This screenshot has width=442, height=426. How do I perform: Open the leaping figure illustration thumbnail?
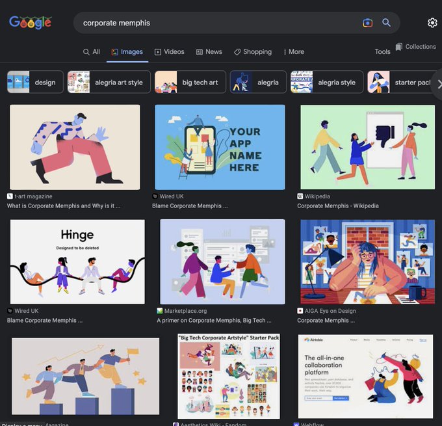(x=75, y=147)
